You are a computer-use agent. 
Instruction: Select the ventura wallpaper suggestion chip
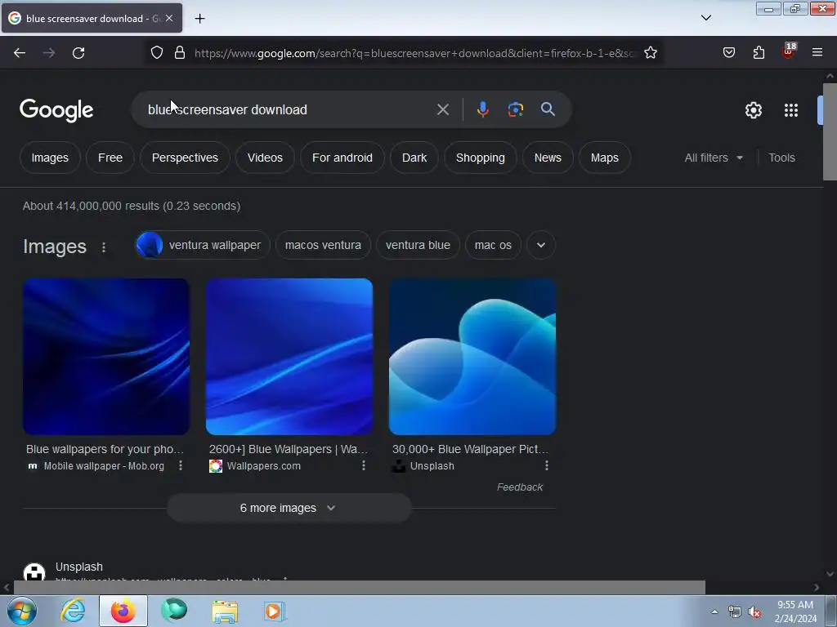203,245
